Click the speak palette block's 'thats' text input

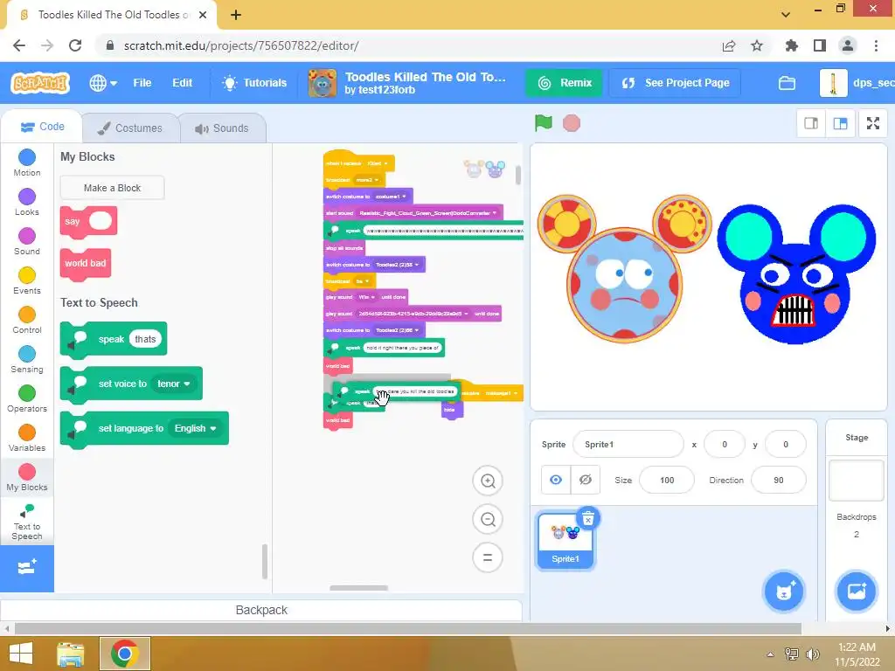click(145, 339)
